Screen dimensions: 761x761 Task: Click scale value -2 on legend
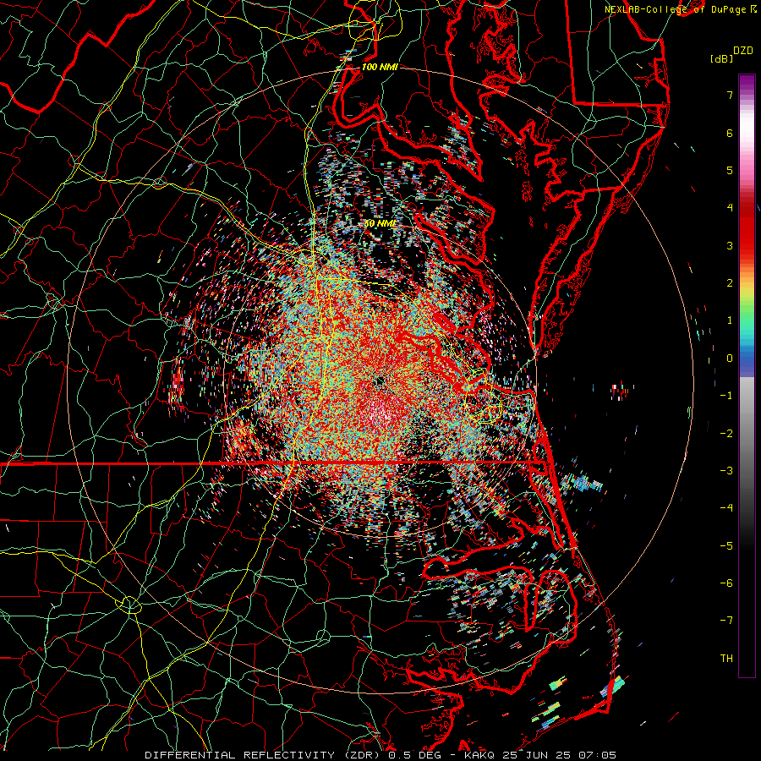(726, 434)
